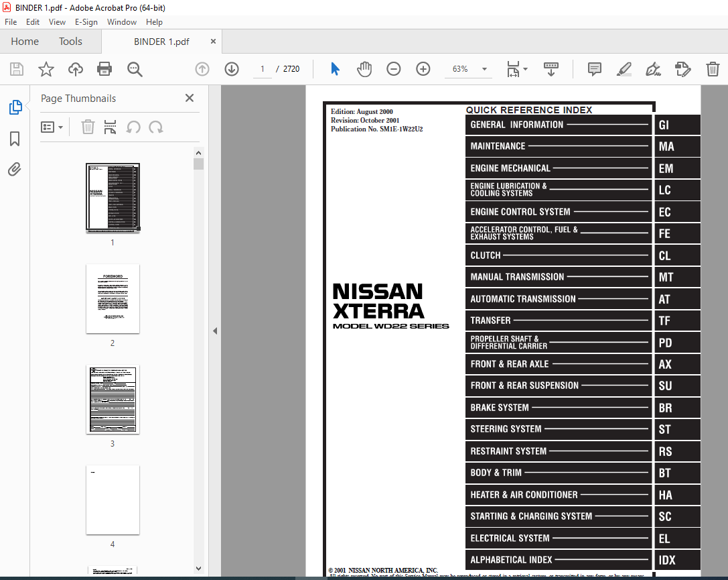Click print pages icon in thumbnails panel
Screen dimensions: 728x580
click(x=110, y=127)
